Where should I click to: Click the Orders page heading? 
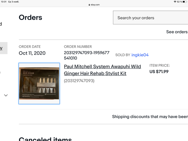(30, 18)
